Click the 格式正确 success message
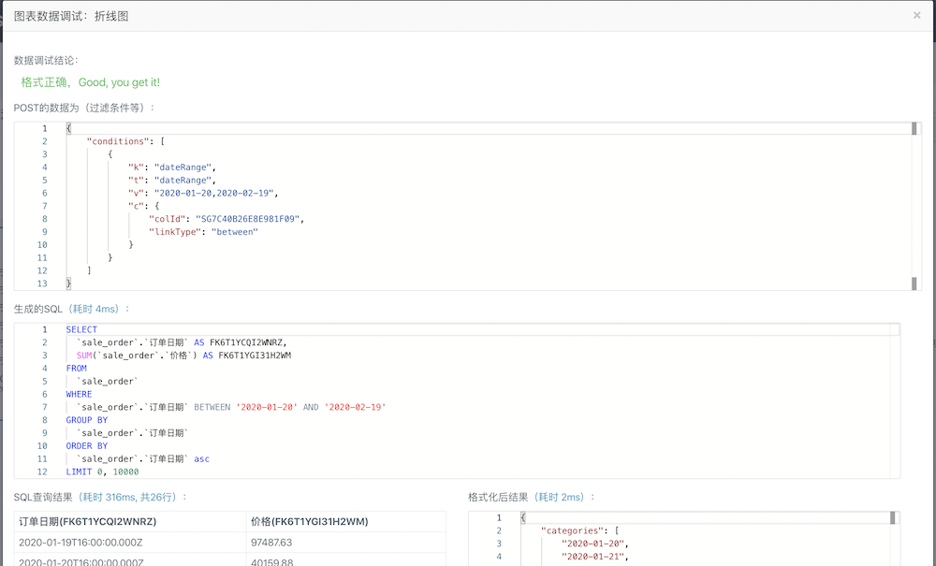 coord(90,82)
